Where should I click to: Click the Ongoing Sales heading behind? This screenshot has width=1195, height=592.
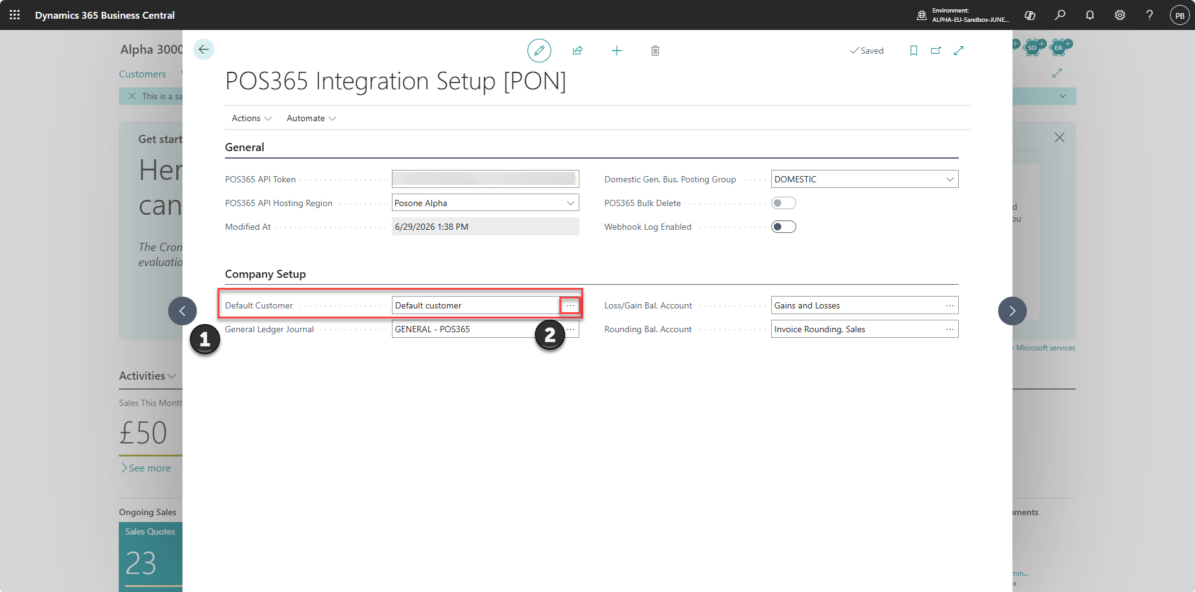(x=147, y=512)
